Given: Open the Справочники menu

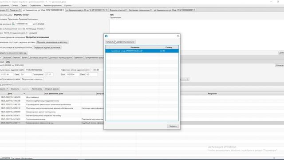Looking at the screenshot, I should pos(35,6).
